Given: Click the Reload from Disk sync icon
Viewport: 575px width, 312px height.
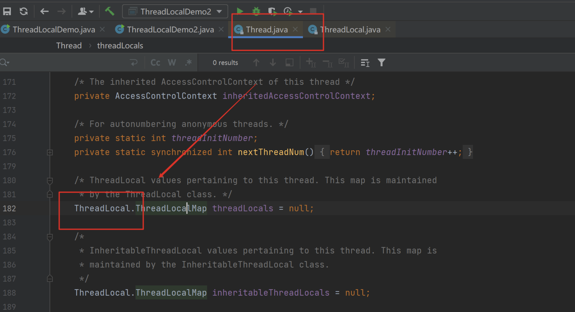Looking at the screenshot, I should tap(24, 12).
